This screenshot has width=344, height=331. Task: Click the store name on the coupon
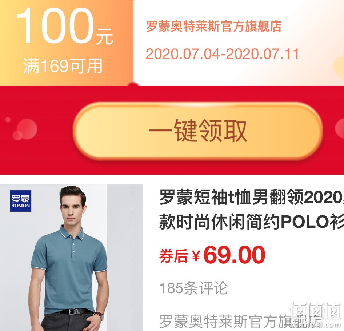point(214,26)
